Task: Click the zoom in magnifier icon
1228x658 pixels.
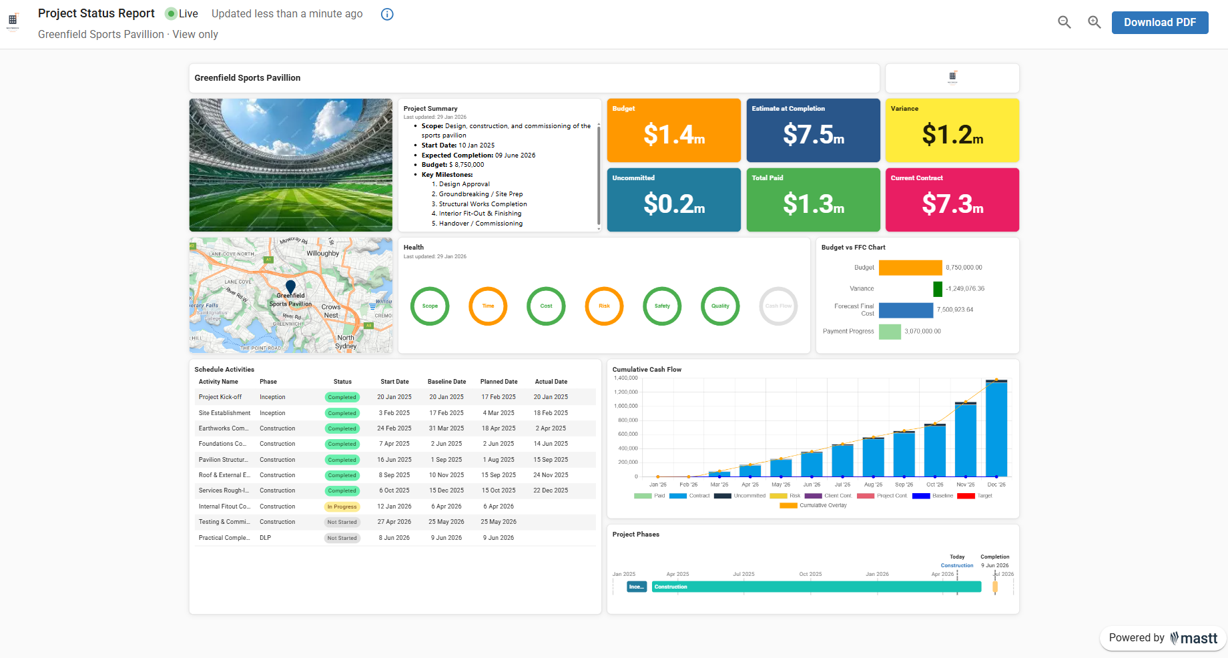Action: (1095, 22)
